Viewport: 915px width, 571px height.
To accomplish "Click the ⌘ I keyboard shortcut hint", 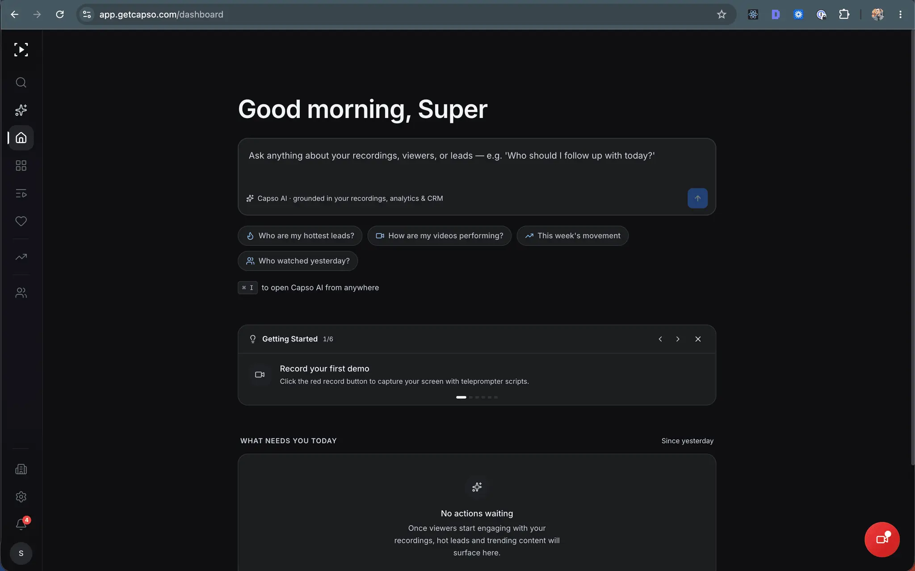I will click(x=248, y=288).
